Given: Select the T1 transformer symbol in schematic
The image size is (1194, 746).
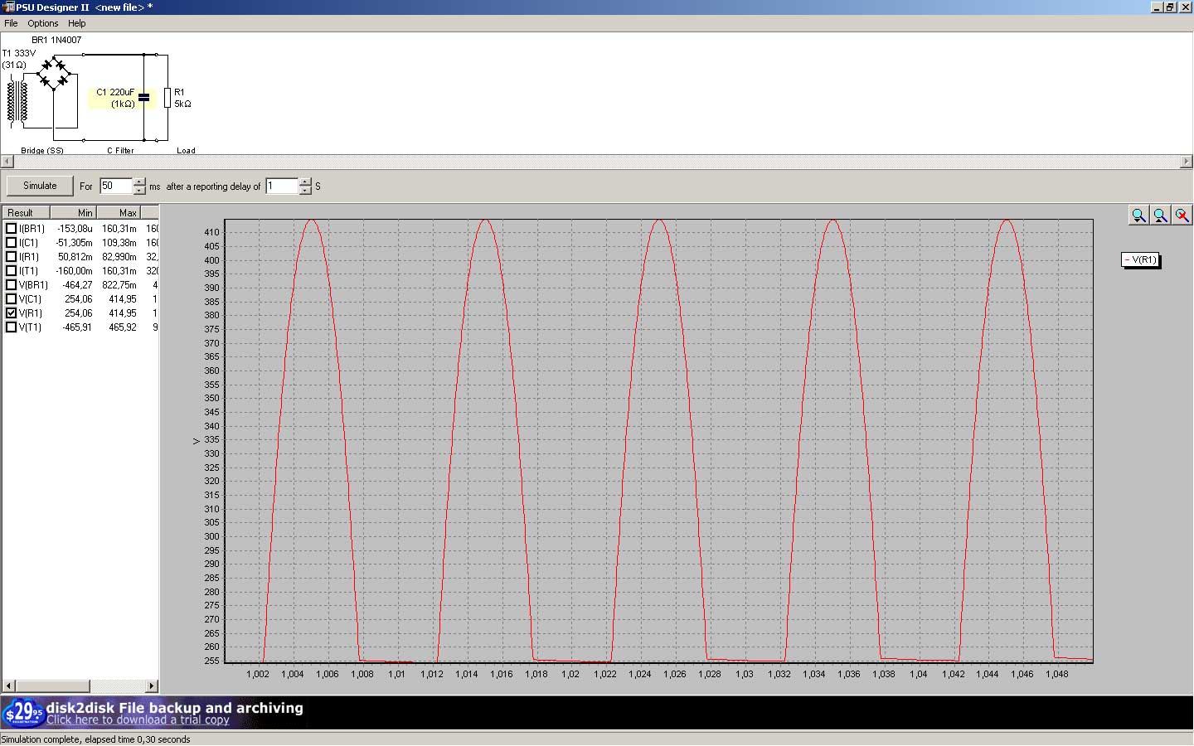Looking at the screenshot, I should tap(17, 101).
